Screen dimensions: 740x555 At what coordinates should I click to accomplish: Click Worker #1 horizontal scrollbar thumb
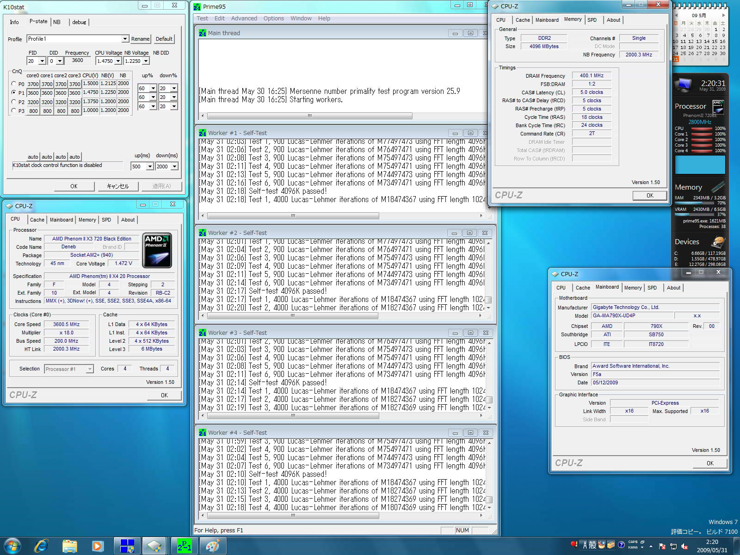[x=293, y=216]
